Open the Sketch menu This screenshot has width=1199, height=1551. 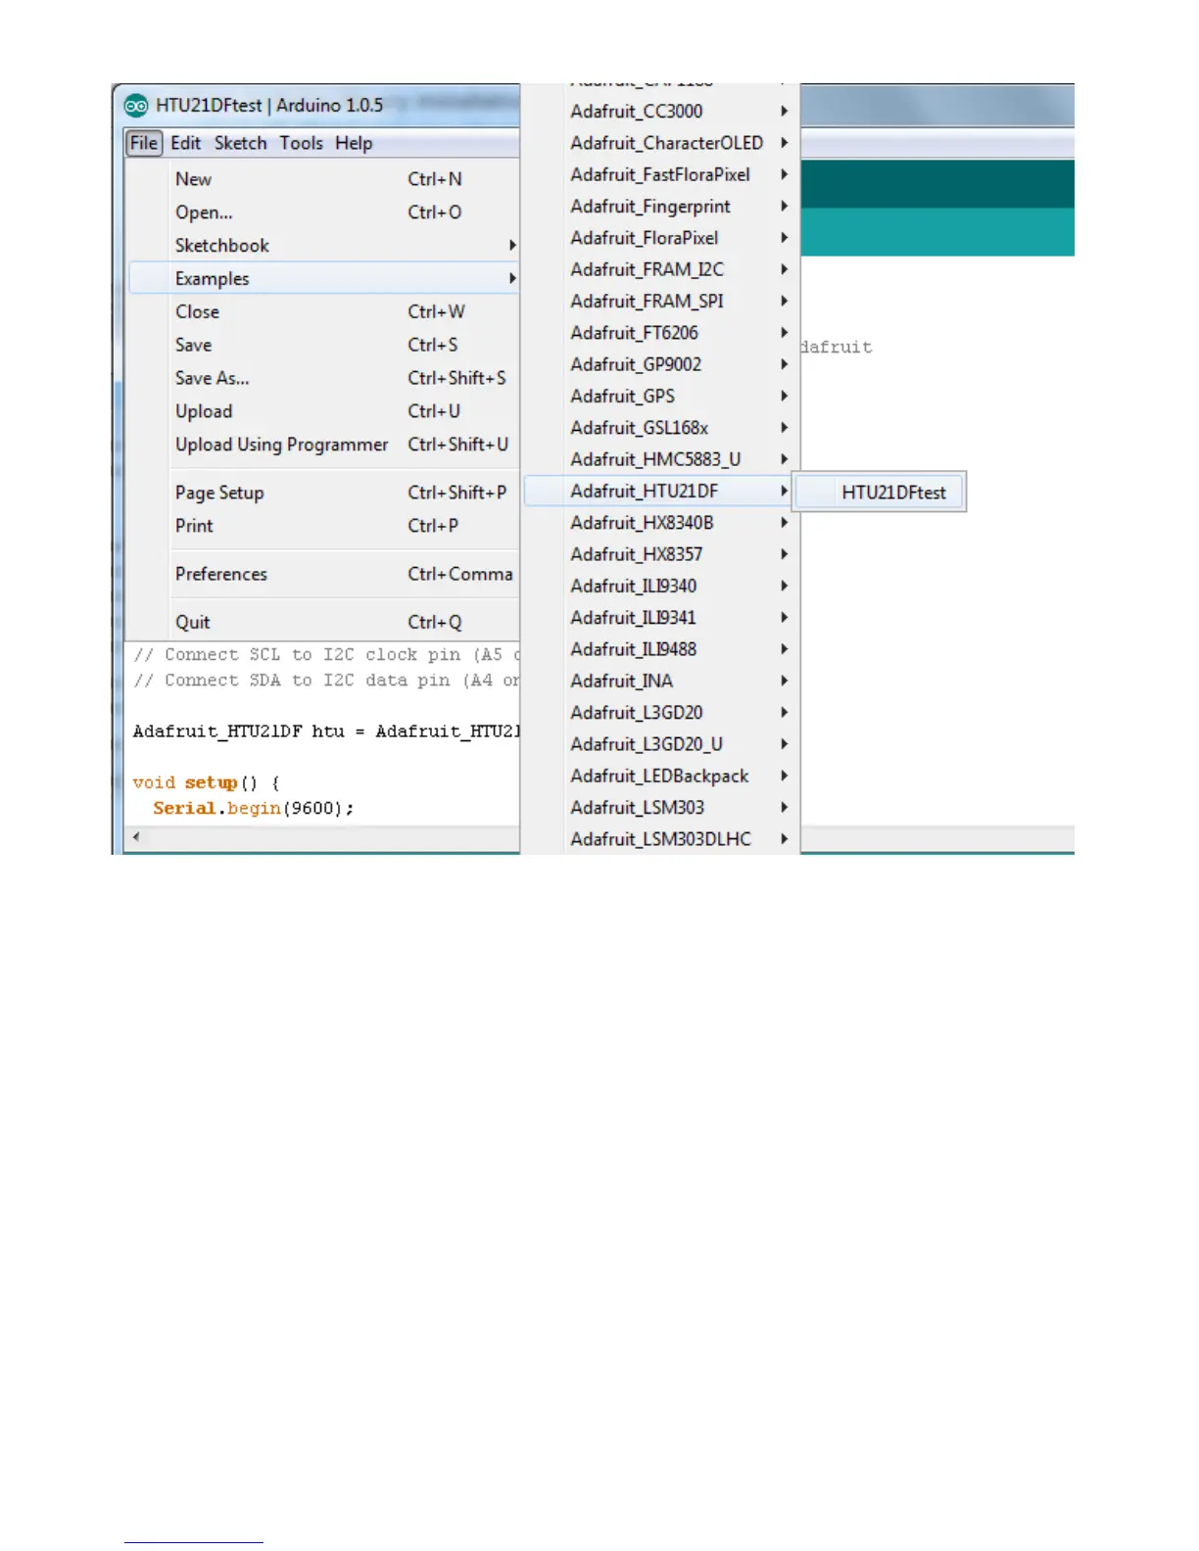click(240, 143)
